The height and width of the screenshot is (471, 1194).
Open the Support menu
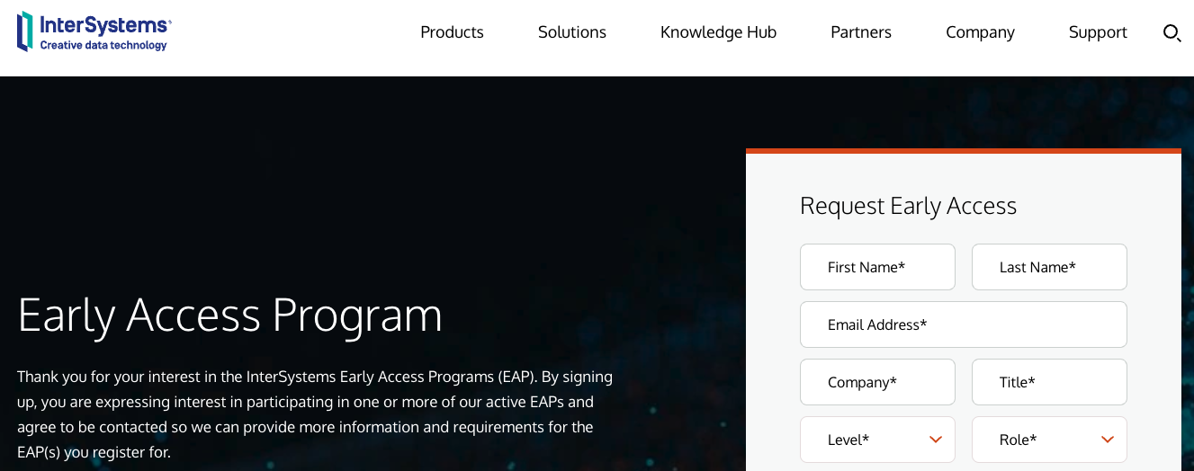pos(1098,32)
